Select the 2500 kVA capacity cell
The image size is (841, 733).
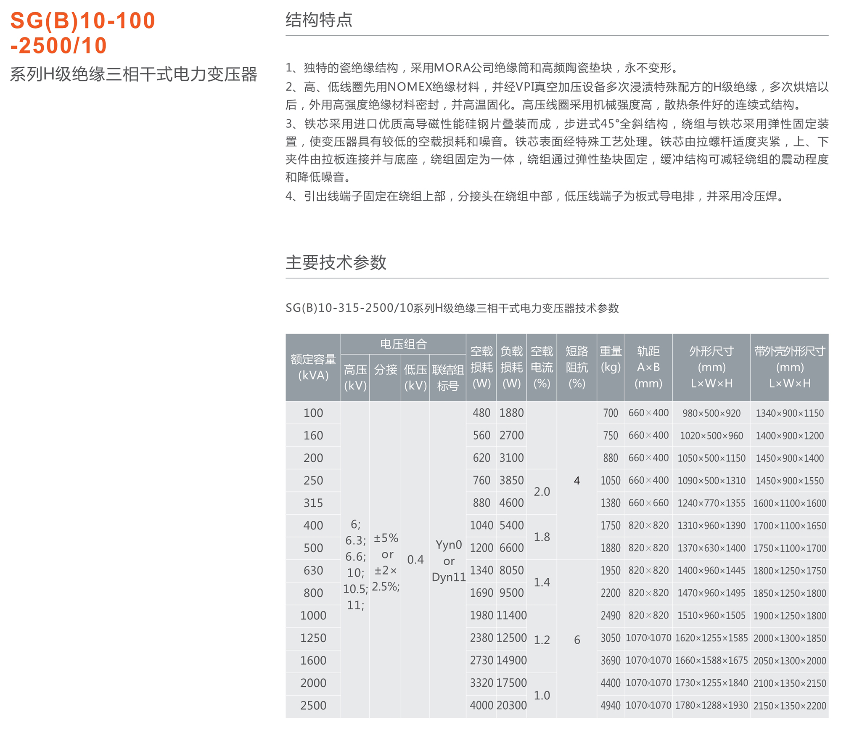click(313, 706)
